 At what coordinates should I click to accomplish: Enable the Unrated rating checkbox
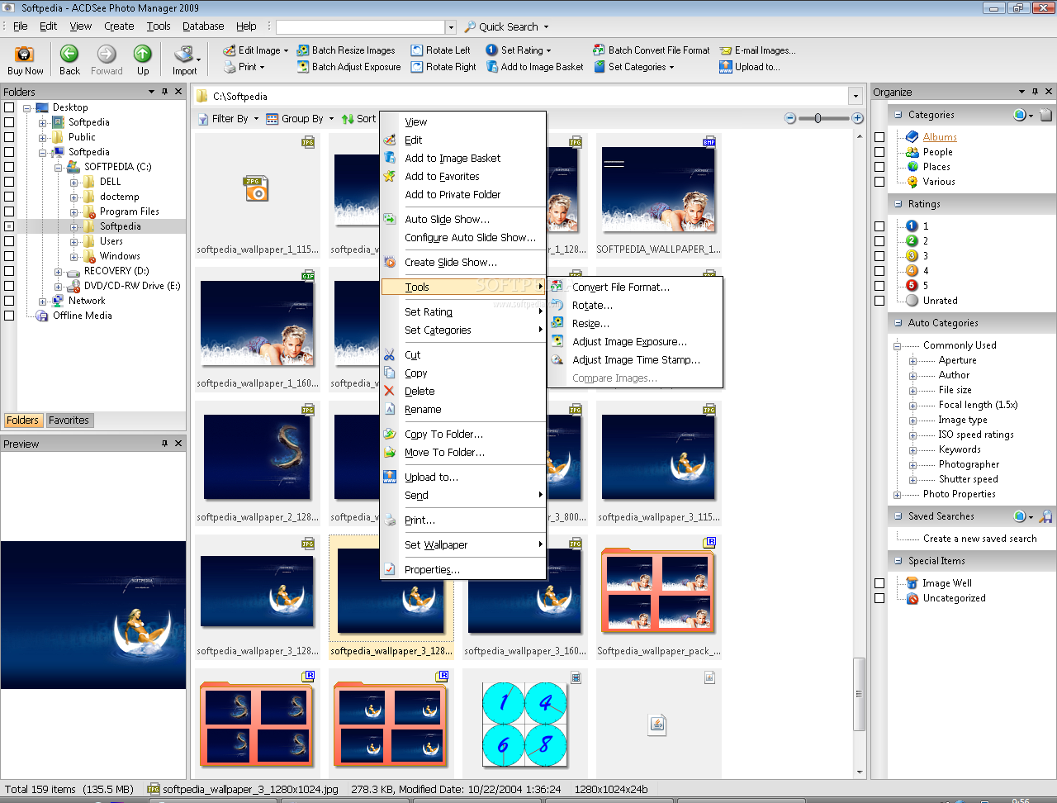tap(879, 301)
